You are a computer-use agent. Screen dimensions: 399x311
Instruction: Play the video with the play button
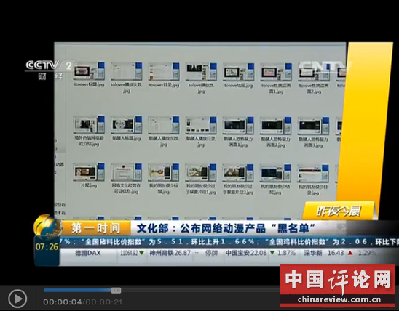17,299
